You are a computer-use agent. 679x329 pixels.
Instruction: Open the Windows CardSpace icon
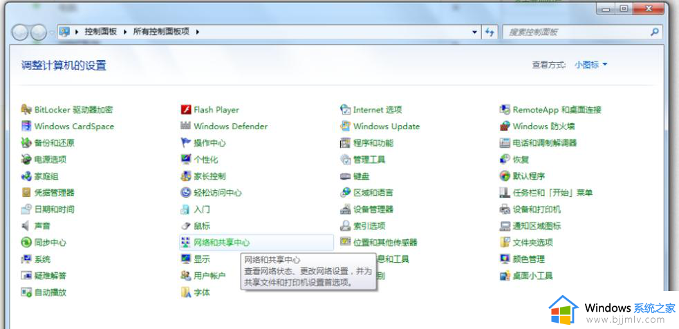coord(27,126)
